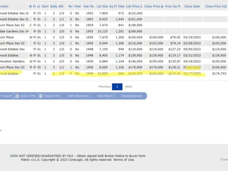Go to Next page of results

coord(129,86)
